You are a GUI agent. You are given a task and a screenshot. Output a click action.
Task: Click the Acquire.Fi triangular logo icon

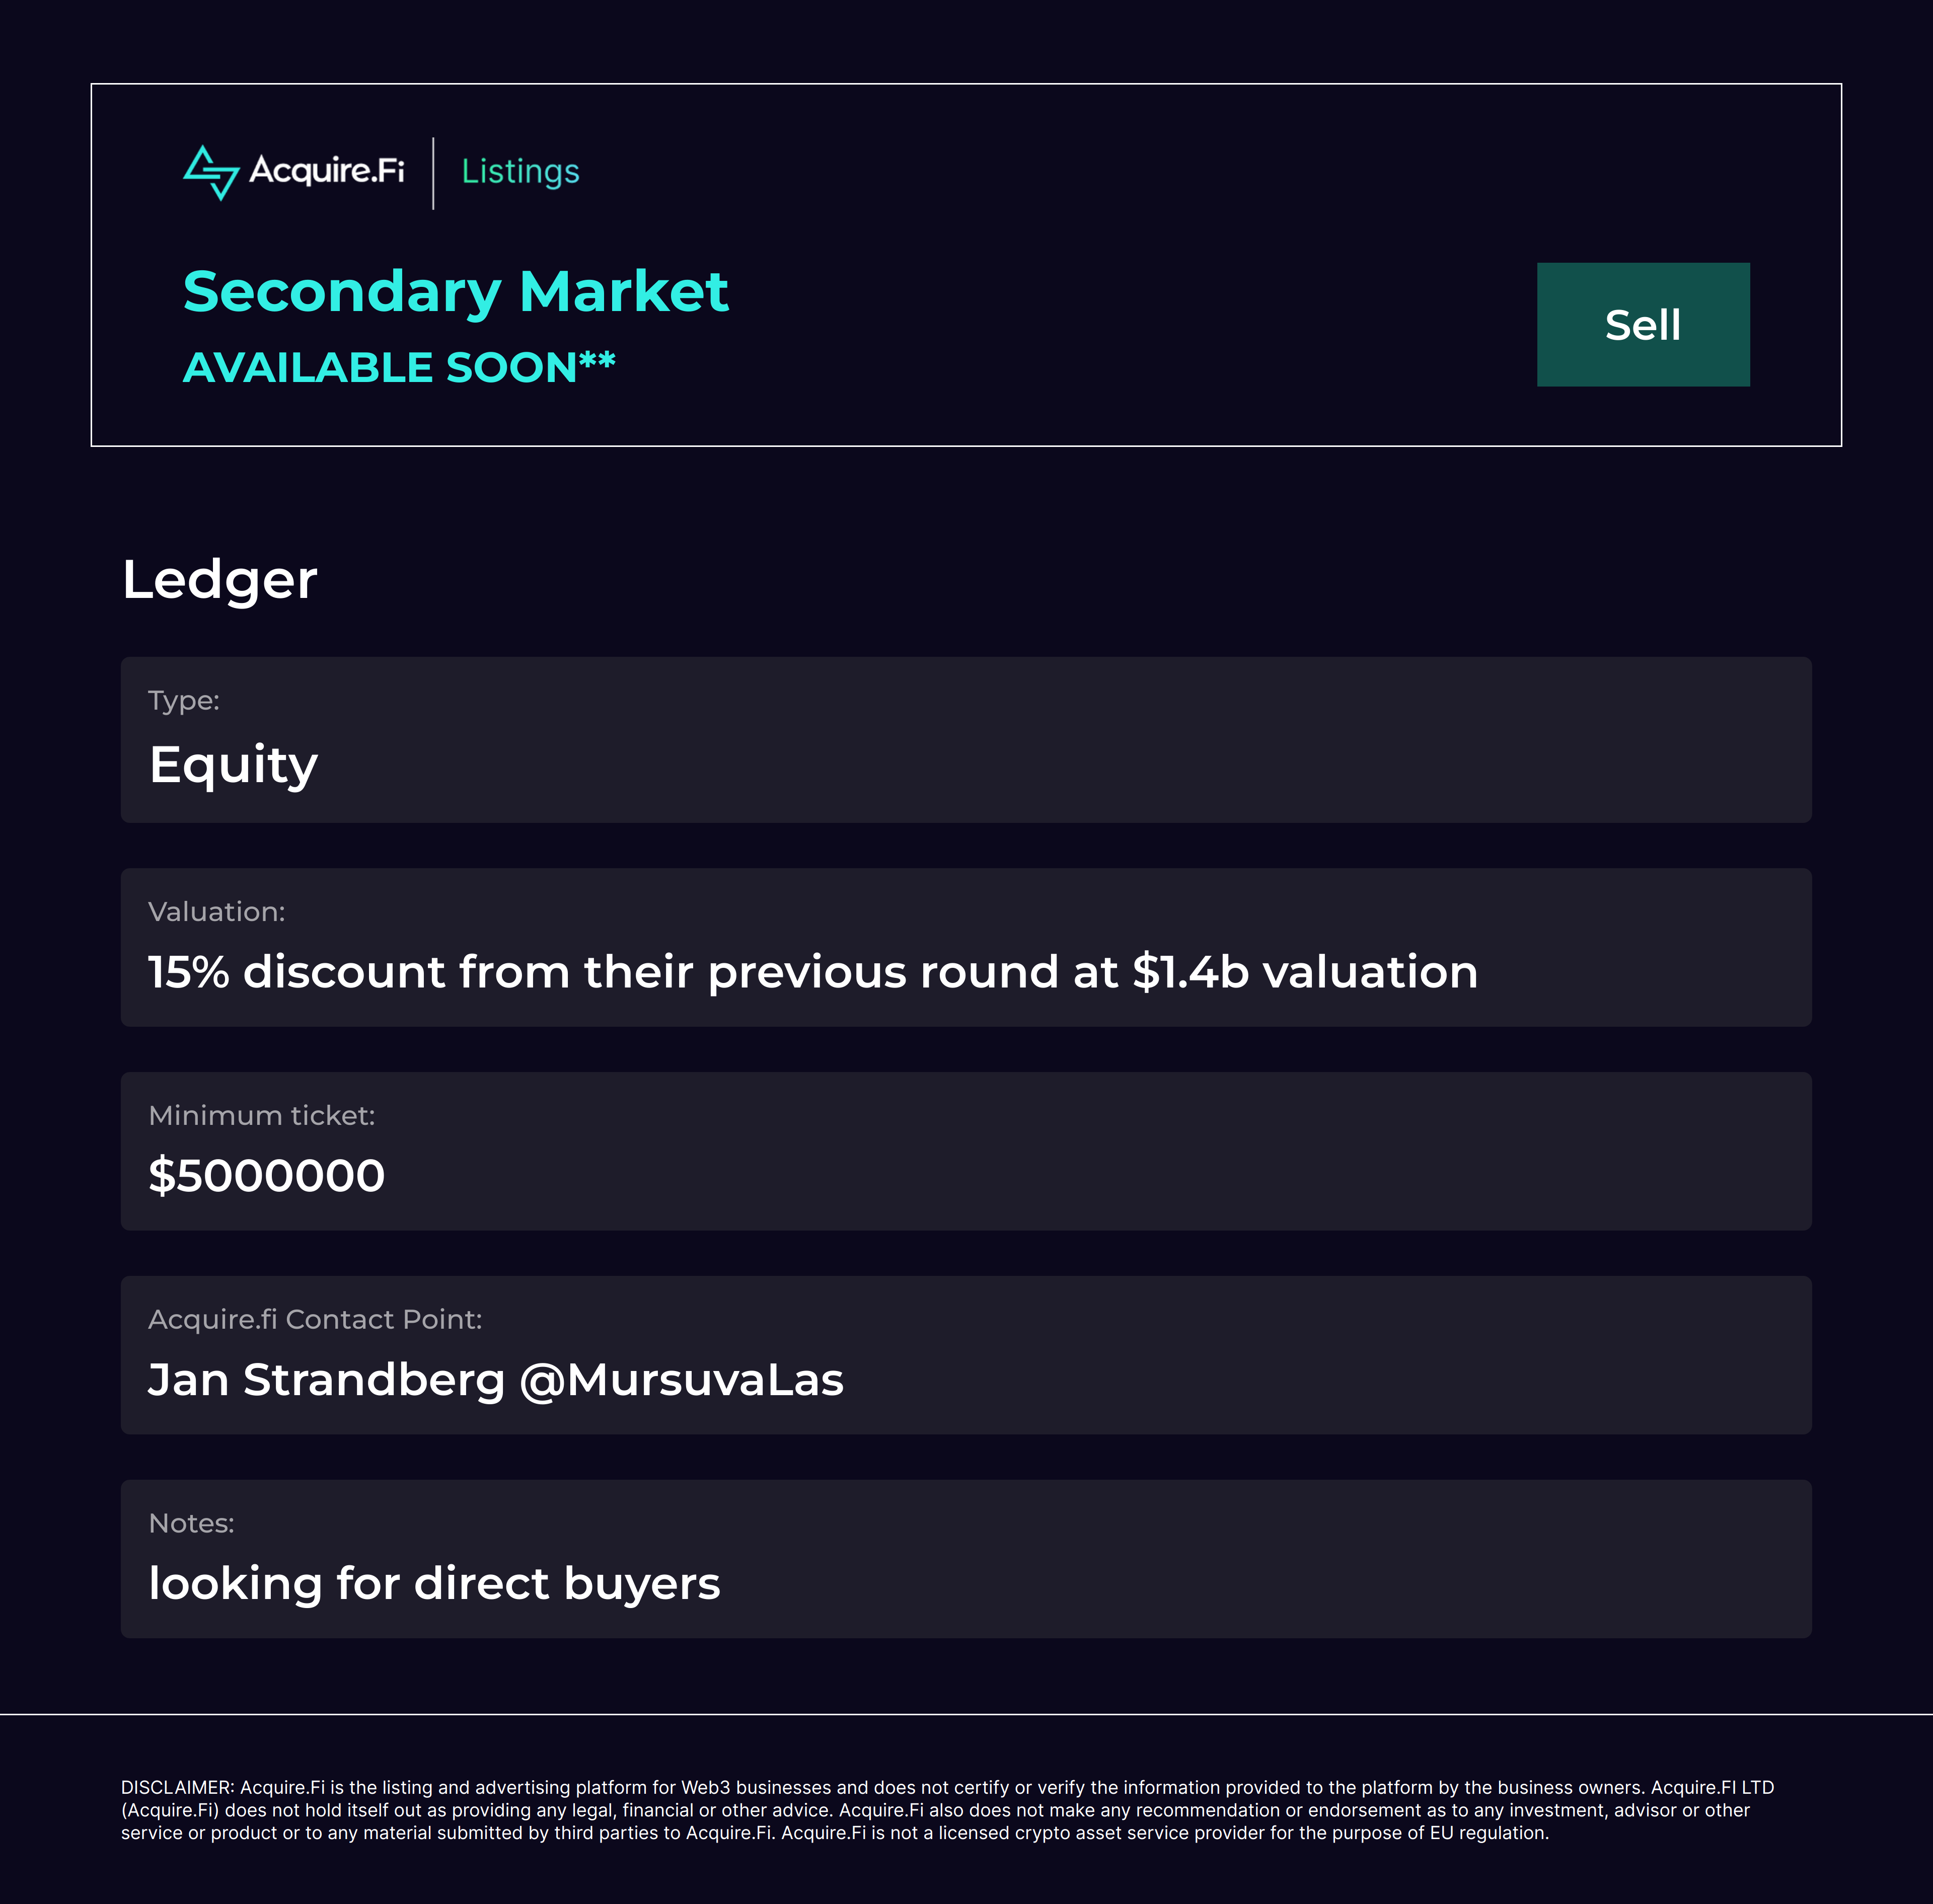coord(211,172)
